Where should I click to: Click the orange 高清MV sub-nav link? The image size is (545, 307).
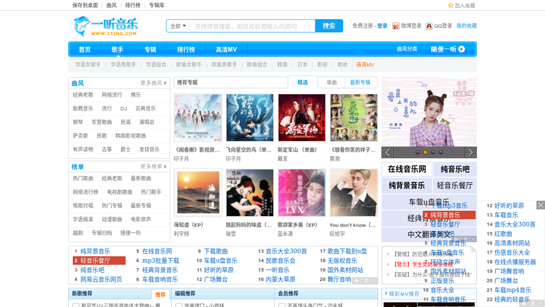pyautogui.click(x=365, y=64)
